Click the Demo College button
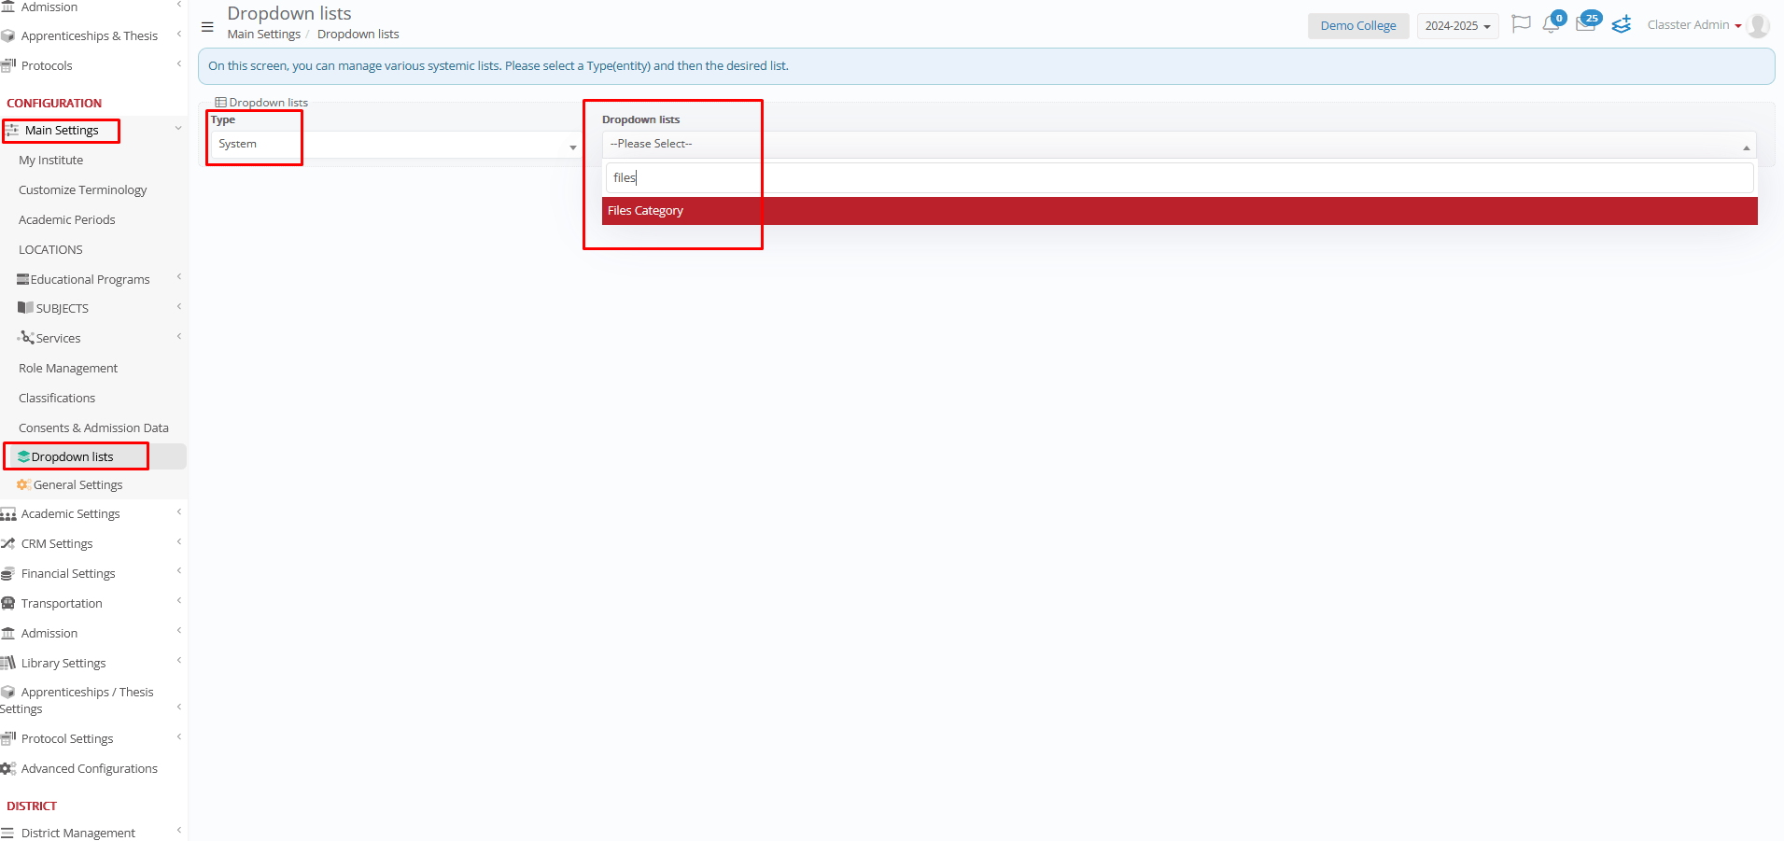This screenshot has width=1784, height=841. pos(1357,26)
